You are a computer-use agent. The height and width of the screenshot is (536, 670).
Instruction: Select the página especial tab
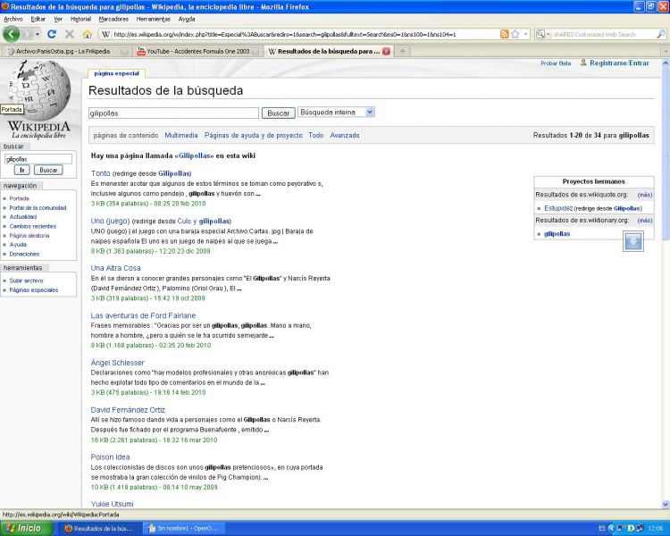(x=117, y=73)
